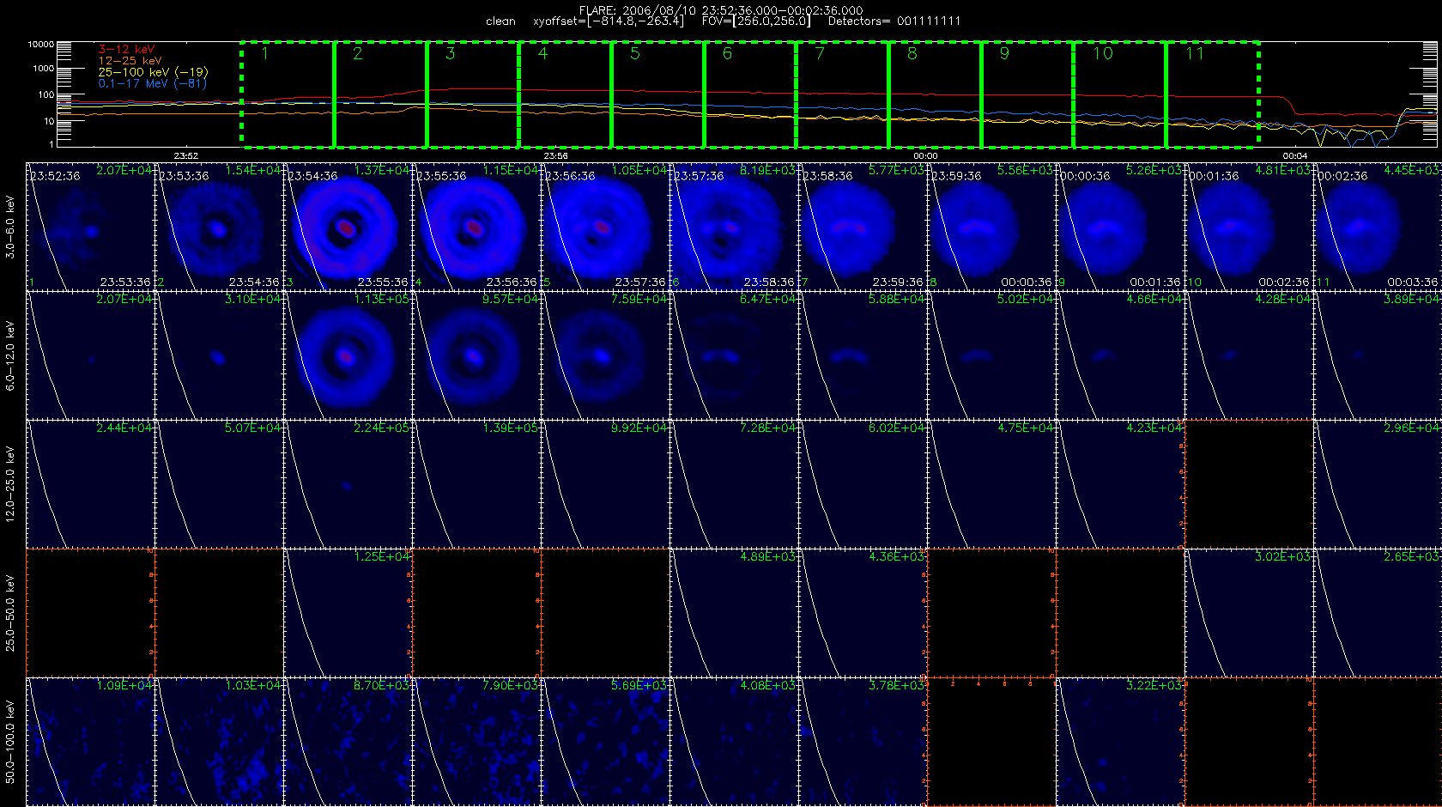1442x807 pixels.
Task: Select time interval 5 in the light curve
Action: tap(658, 94)
